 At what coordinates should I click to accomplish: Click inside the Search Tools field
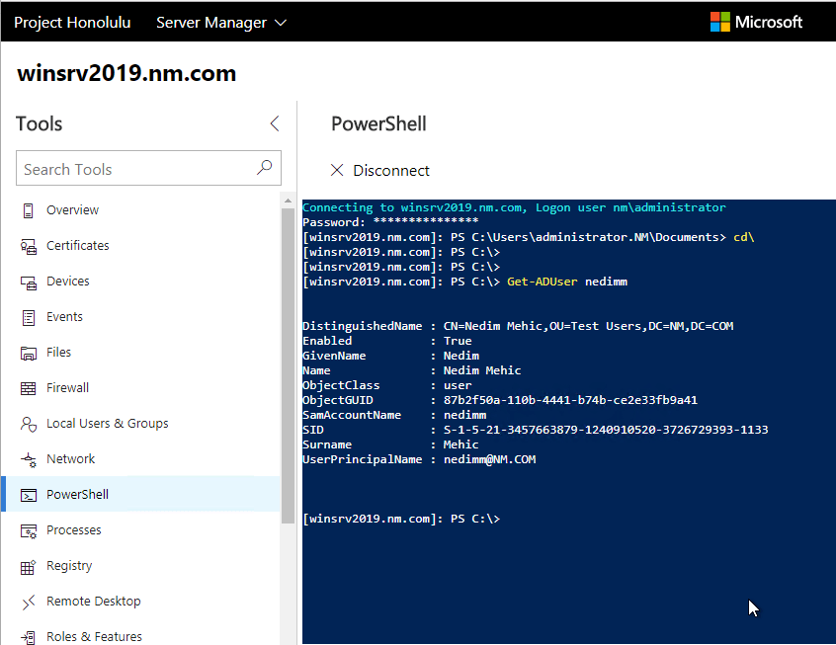click(119, 168)
